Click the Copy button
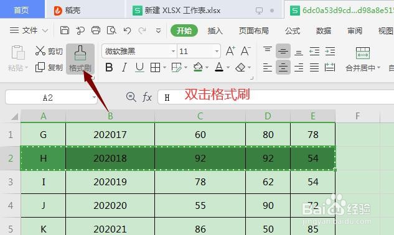The width and height of the screenshot is (394, 235). pos(49,67)
